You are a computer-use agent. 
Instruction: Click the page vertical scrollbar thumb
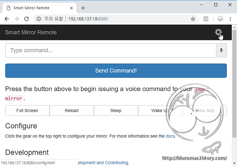click(234, 84)
